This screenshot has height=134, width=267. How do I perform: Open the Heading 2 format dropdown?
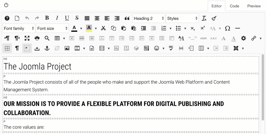[149, 18]
